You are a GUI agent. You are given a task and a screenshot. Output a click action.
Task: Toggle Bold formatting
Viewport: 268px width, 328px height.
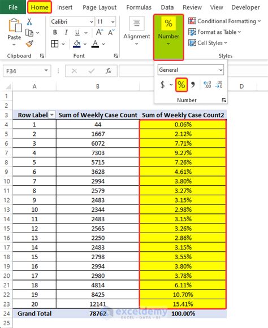(x=55, y=32)
